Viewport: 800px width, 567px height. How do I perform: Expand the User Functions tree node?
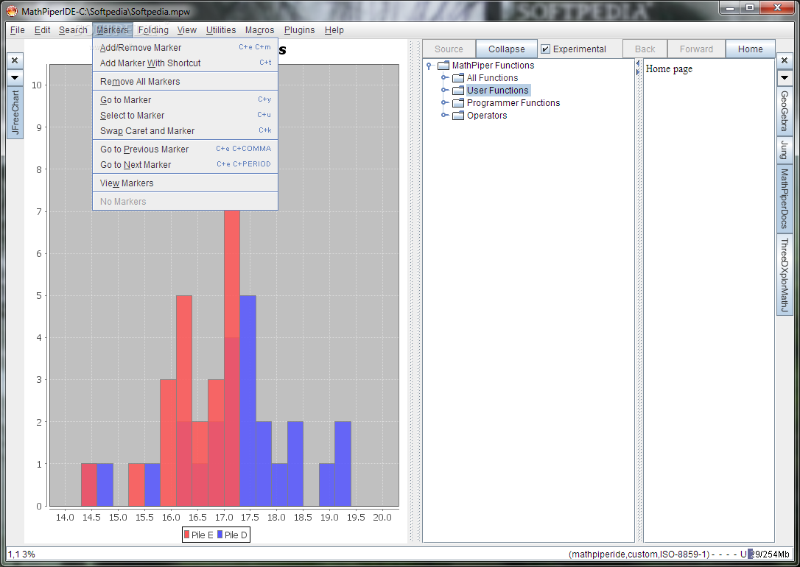[444, 91]
